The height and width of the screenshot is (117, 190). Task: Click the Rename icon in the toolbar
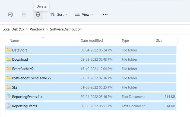(x=10, y=15)
